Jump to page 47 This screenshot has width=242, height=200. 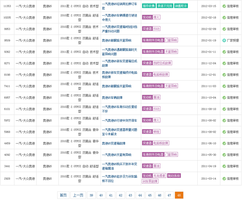click(x=169, y=195)
